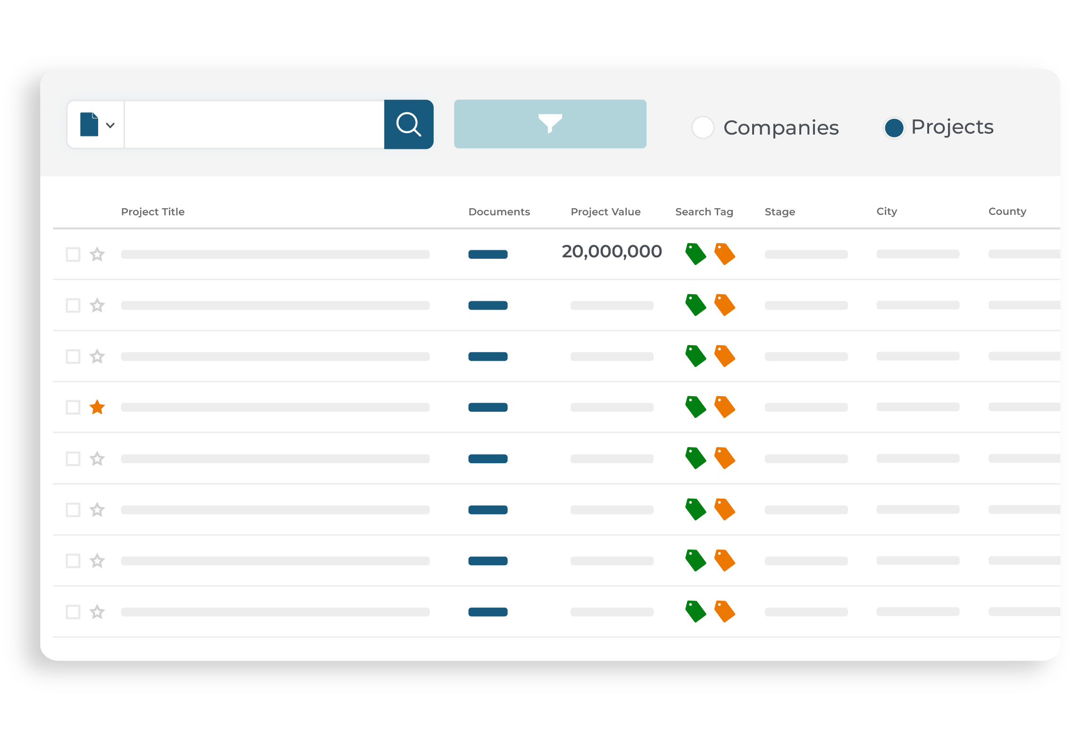Click the orange tag on the last row
Viewport: 1082px width, 730px height.
(723, 611)
